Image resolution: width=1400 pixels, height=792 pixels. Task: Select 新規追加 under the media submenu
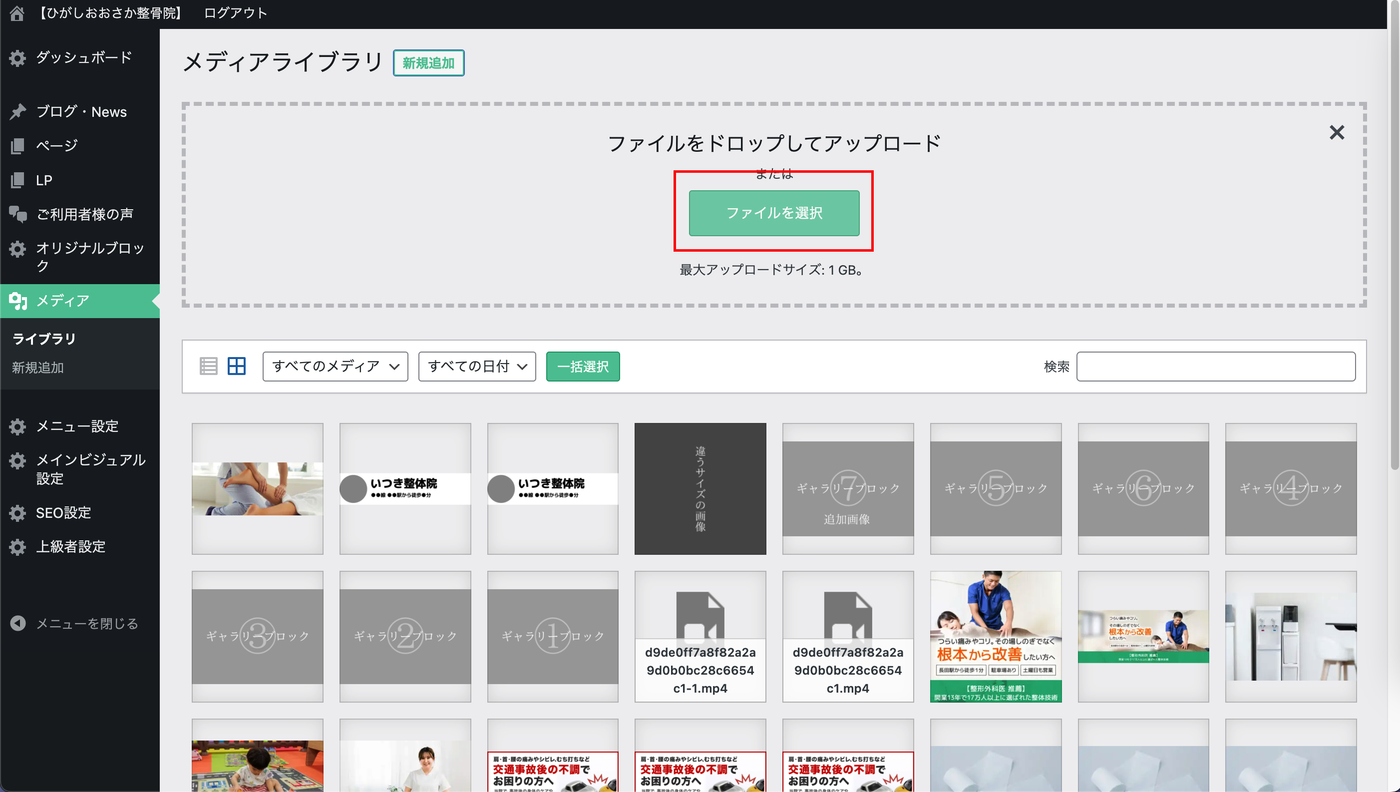coord(38,368)
